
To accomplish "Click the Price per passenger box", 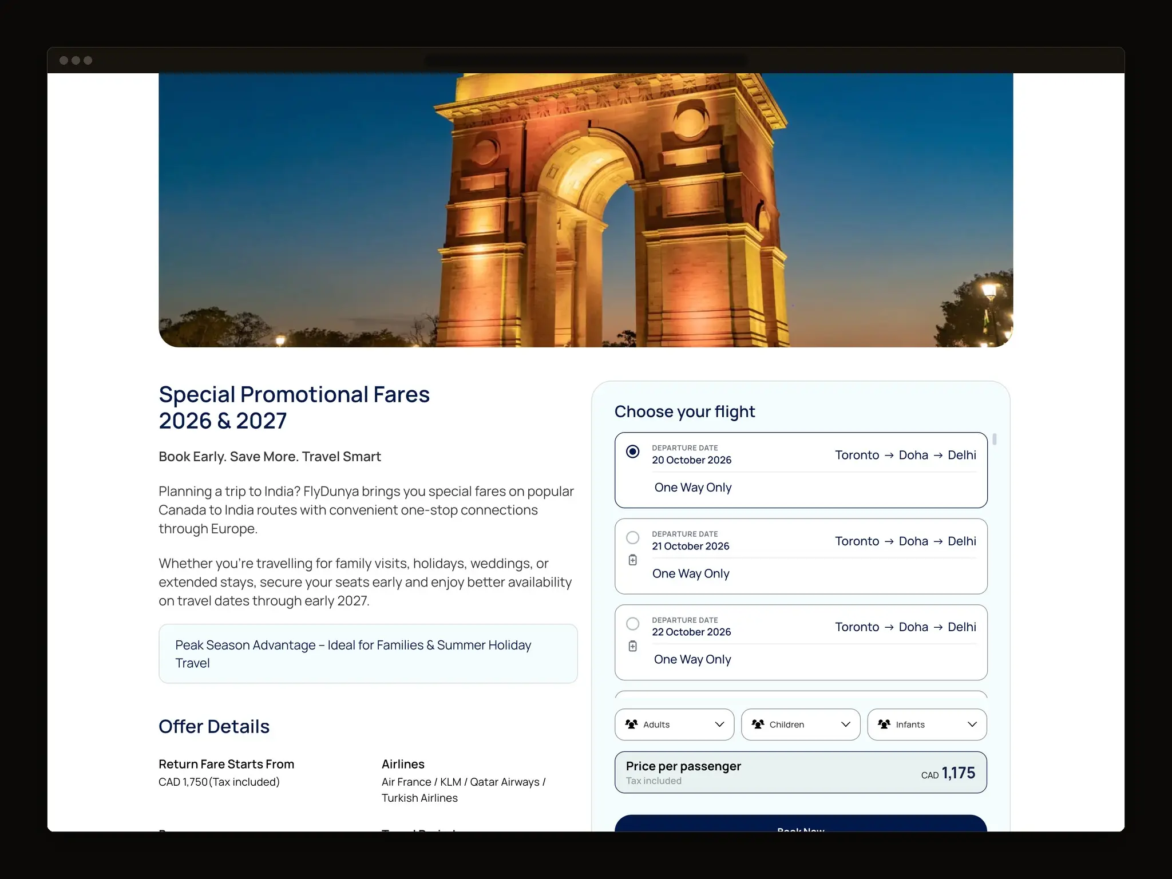I will [x=801, y=772].
